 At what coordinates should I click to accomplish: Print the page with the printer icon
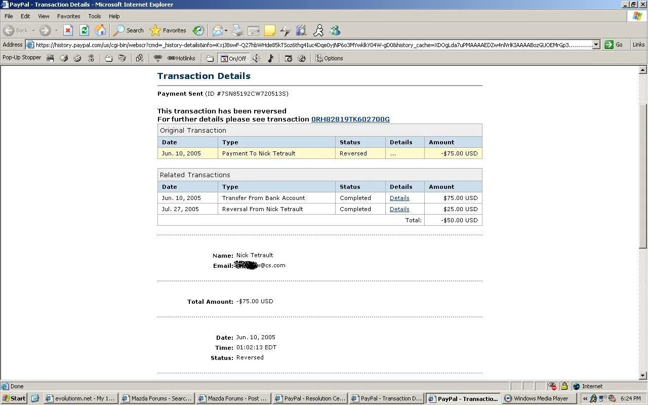(237, 30)
